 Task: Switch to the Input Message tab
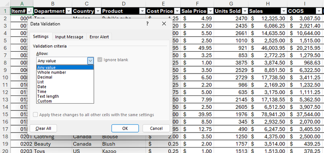[69, 37]
